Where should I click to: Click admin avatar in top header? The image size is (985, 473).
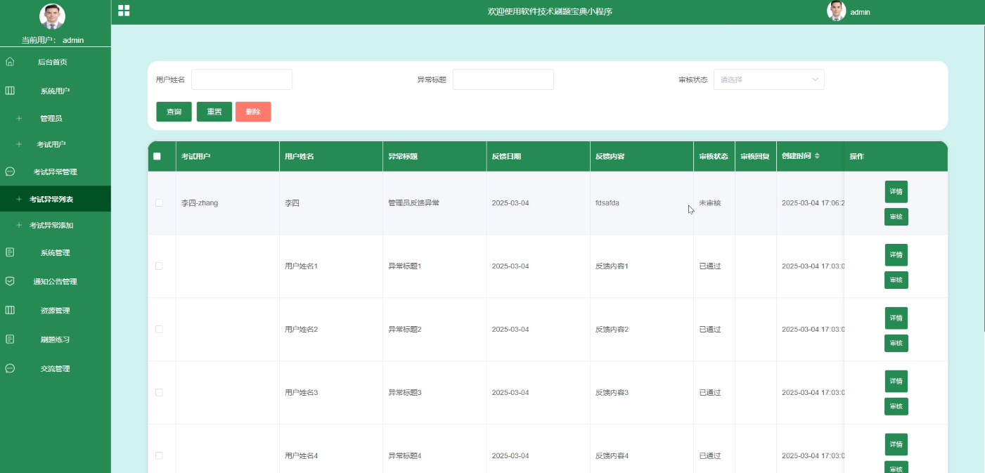[837, 11]
